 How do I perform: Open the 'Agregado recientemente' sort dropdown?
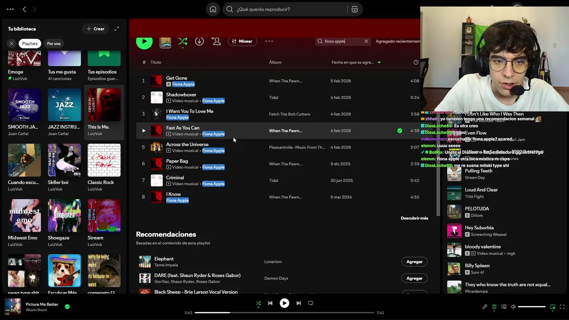398,41
